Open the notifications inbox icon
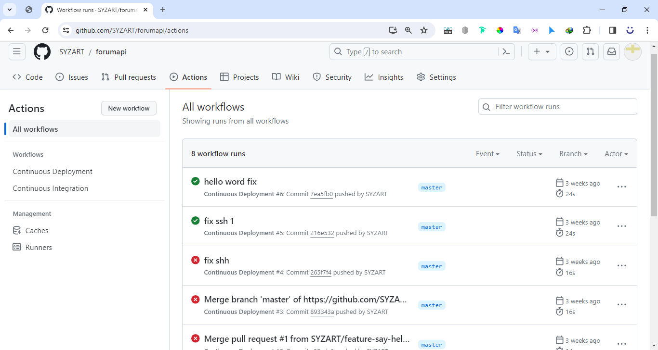 click(612, 51)
